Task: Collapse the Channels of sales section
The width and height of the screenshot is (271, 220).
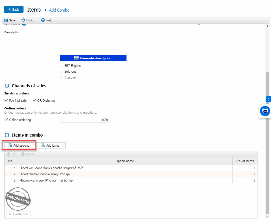Action: pyautogui.click(x=7, y=86)
